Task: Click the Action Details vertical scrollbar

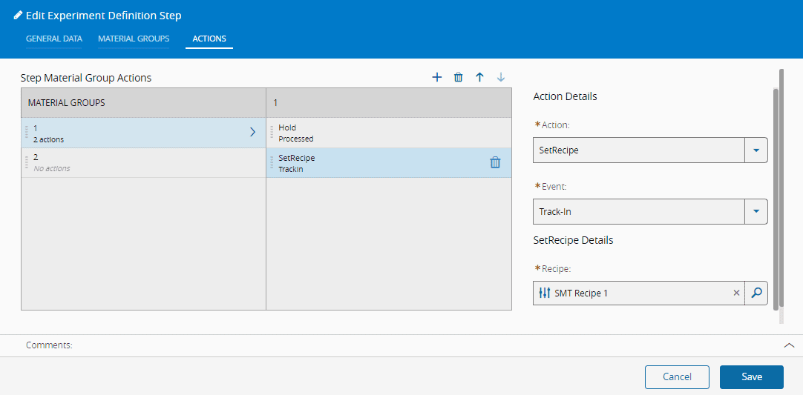Action: tap(777, 193)
